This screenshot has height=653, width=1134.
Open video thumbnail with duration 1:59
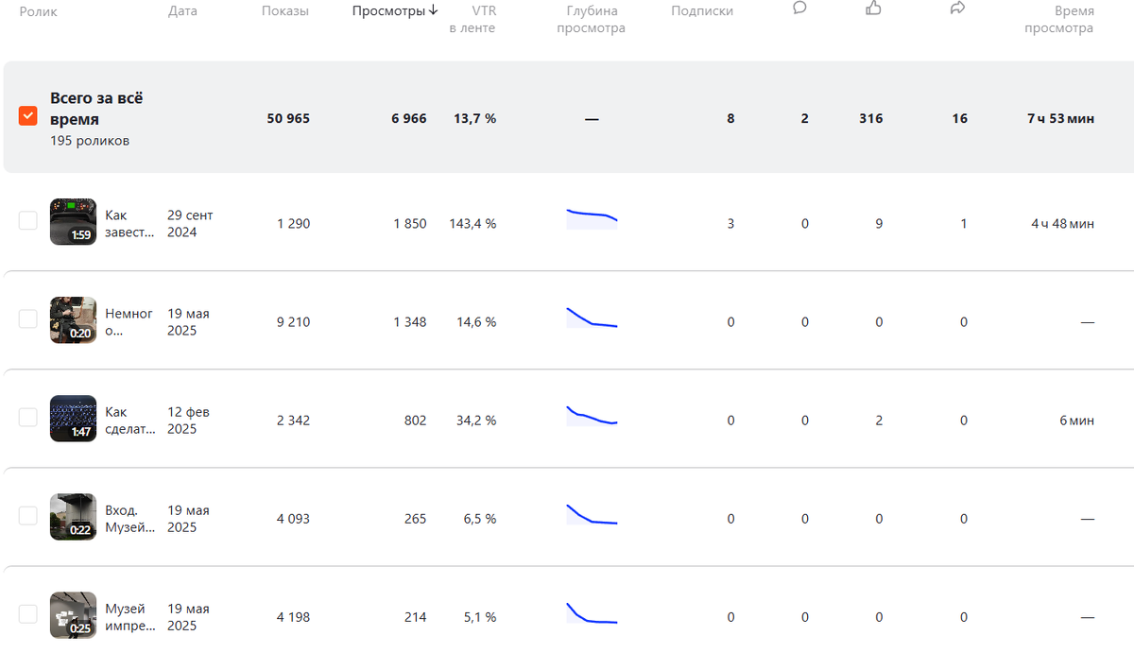(73, 222)
